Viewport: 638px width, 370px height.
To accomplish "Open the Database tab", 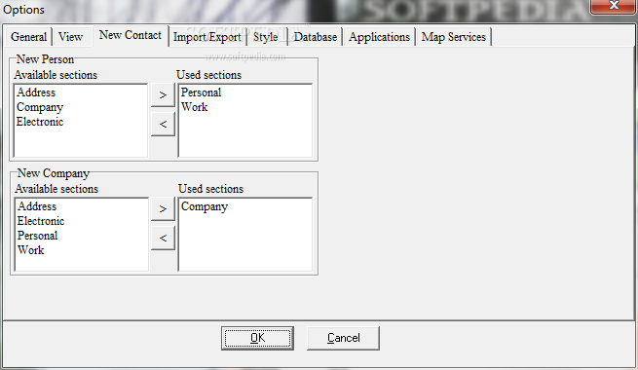I will [316, 37].
